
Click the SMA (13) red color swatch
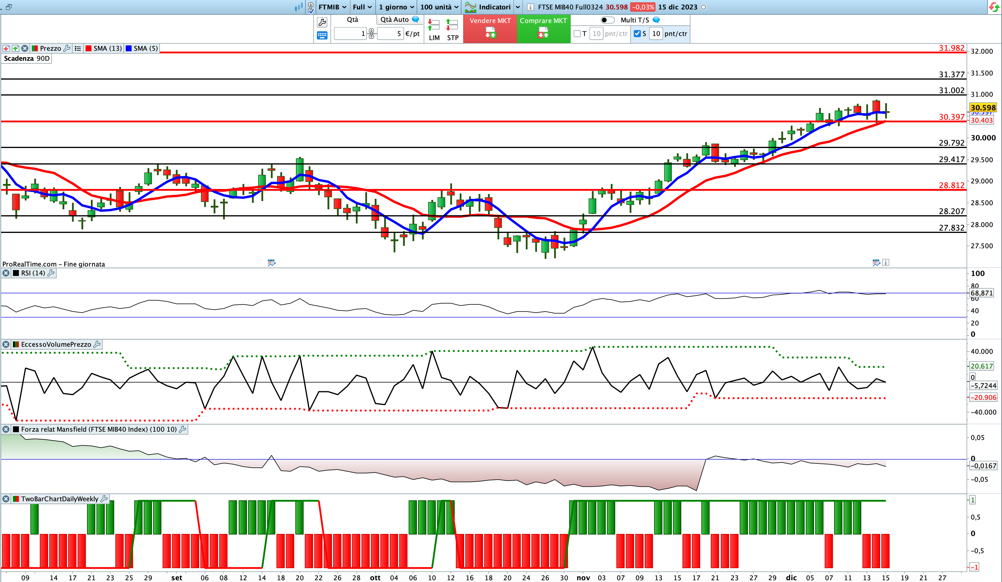(89, 48)
